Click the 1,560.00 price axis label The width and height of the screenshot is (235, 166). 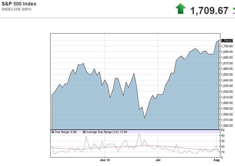click(227, 126)
